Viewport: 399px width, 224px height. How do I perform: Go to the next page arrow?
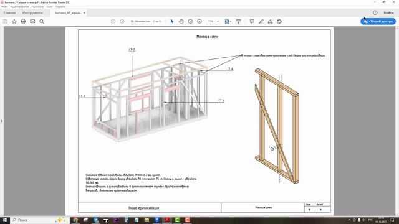tap(122, 21)
